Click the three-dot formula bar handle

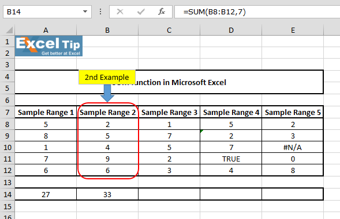(x=100, y=11)
